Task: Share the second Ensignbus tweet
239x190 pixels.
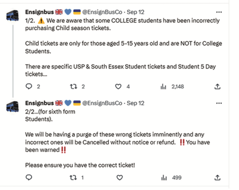Action: [217, 178]
